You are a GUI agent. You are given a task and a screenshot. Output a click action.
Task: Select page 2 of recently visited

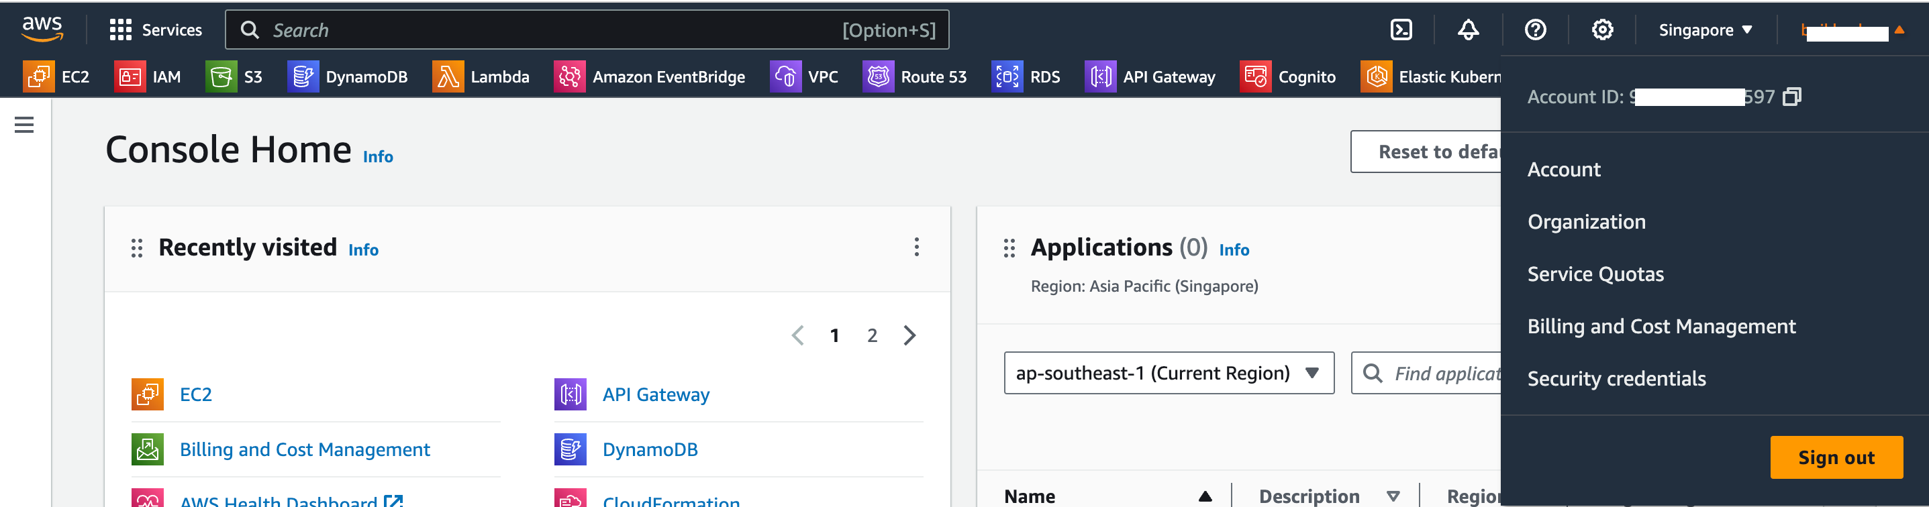(873, 336)
